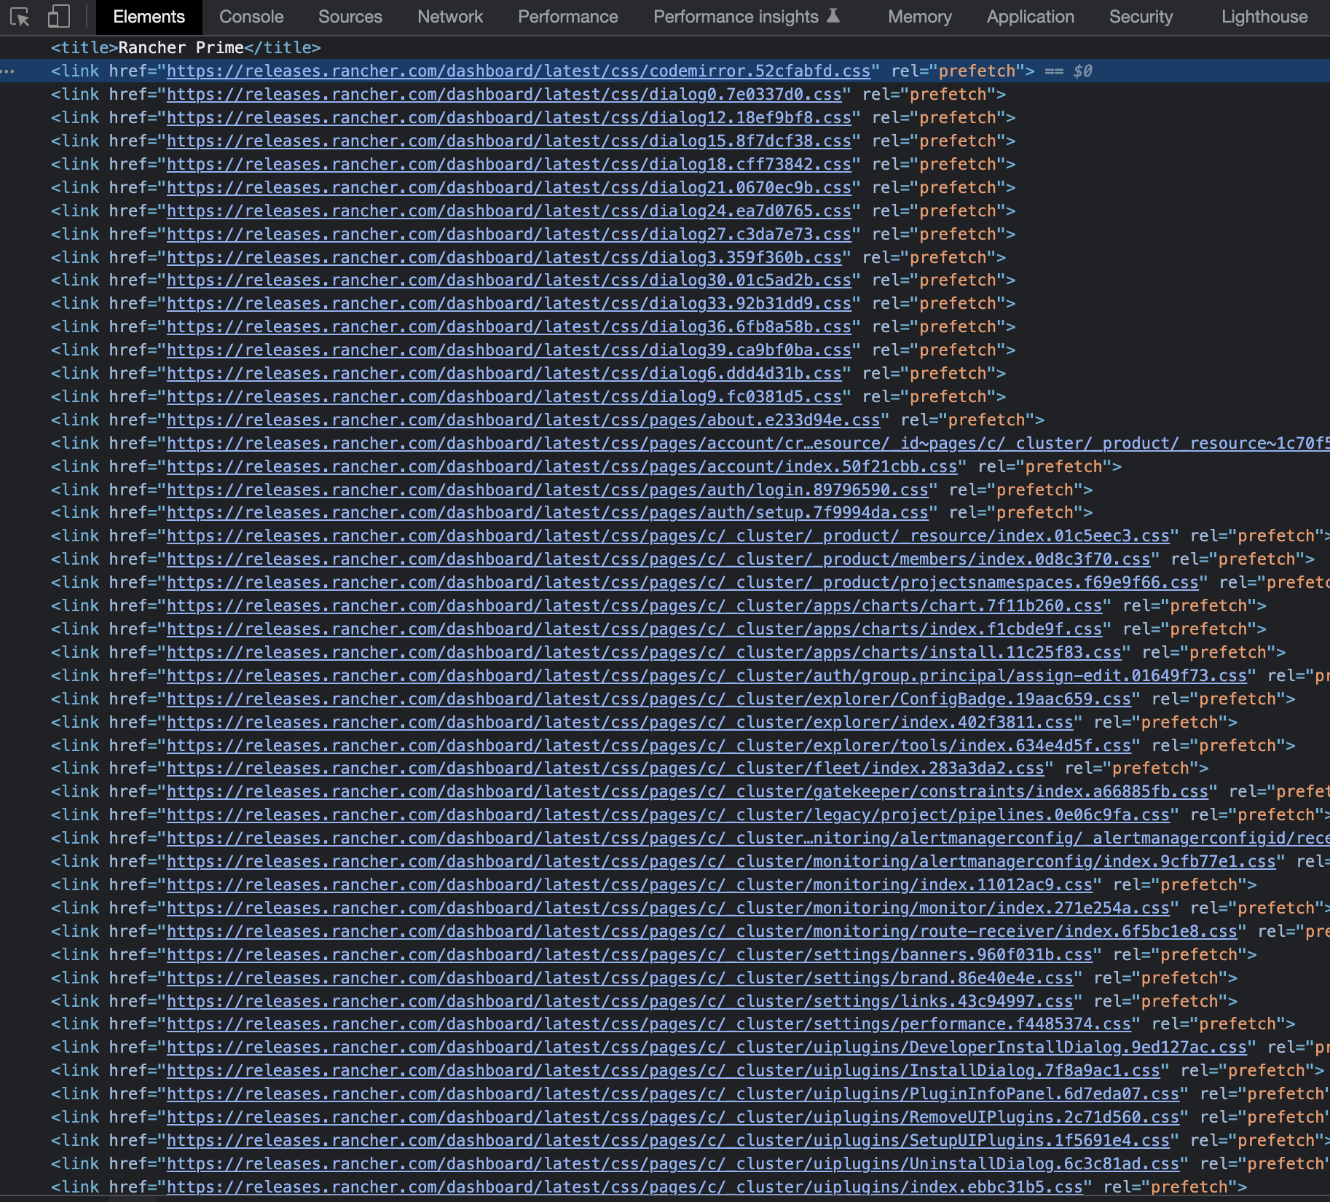This screenshot has height=1202, width=1330.
Task: Switch to the Sources tab
Action: 350,17
